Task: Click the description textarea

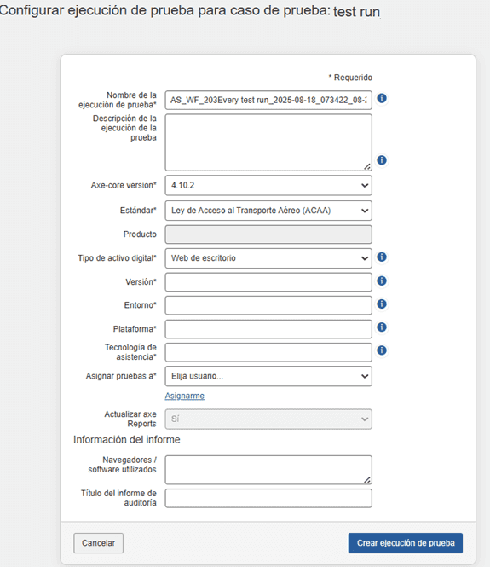Action: coord(268,142)
